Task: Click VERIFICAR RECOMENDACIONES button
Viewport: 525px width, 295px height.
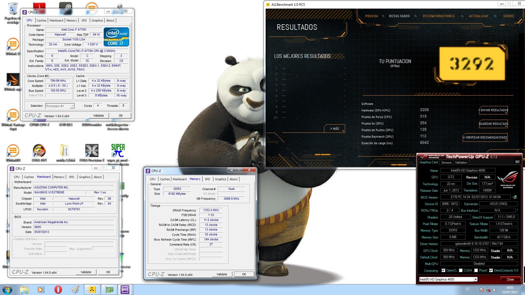Action: click(485, 137)
